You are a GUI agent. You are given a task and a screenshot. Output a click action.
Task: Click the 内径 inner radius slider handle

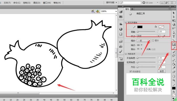coord(137,67)
